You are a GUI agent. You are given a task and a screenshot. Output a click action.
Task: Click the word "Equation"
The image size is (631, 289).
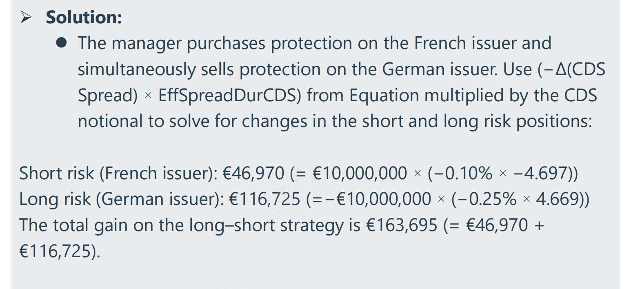384,96
